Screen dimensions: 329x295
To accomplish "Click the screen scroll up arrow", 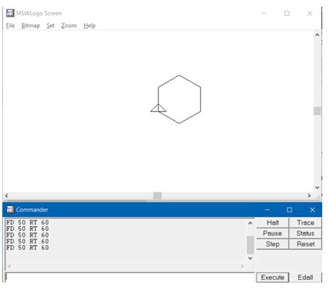I will click(x=317, y=35).
